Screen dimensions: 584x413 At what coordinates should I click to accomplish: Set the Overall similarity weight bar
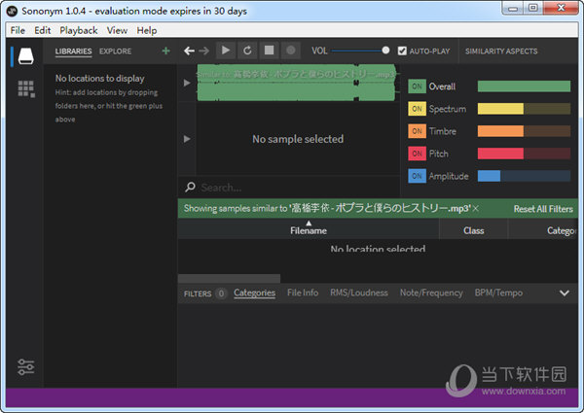click(x=524, y=86)
